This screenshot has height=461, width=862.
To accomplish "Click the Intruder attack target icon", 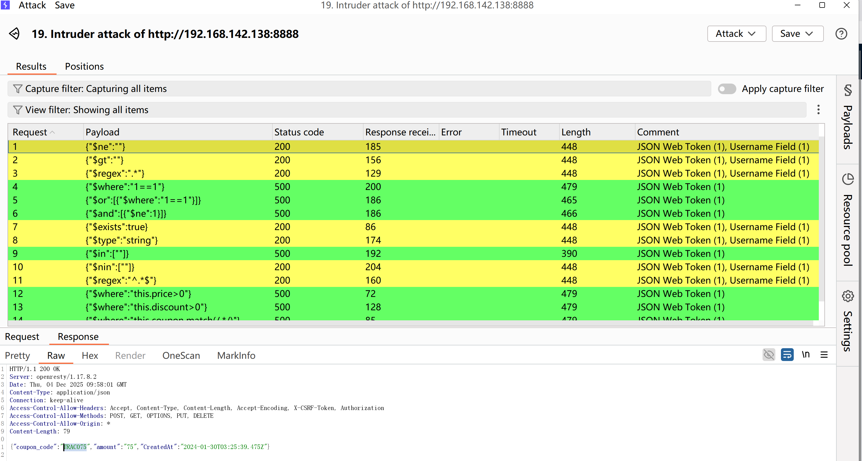I will tap(14, 34).
